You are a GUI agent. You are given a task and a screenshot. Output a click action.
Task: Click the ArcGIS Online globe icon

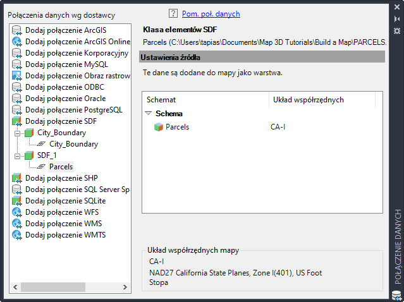[x=16, y=42]
